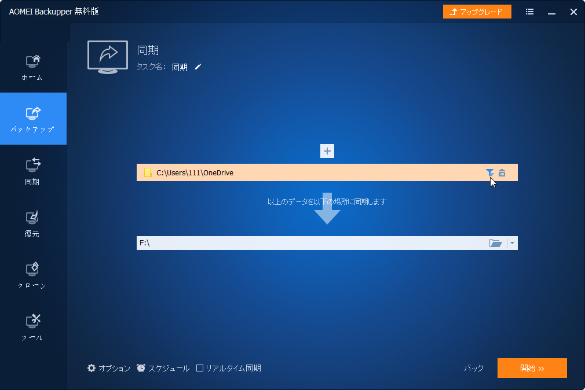Click the バック button
585x390 pixels.
(x=474, y=369)
